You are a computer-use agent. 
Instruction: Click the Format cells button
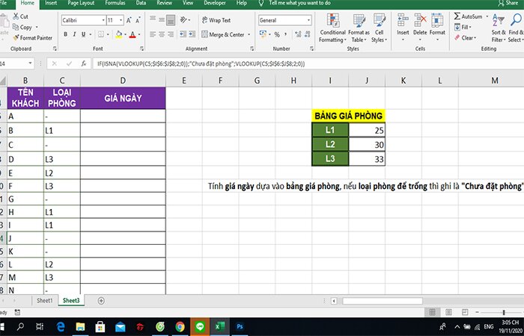pos(437,28)
